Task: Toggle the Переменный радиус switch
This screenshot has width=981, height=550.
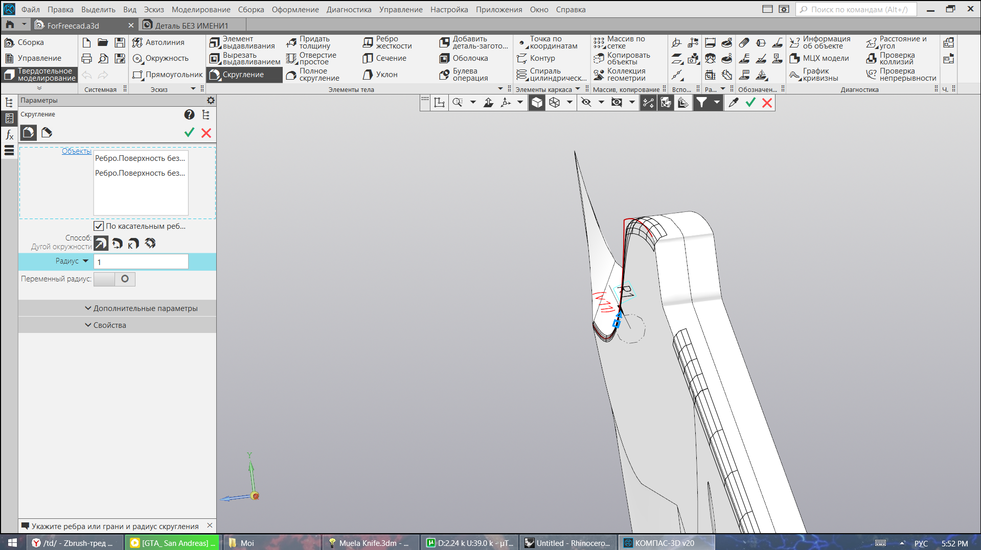Action: [x=115, y=279]
